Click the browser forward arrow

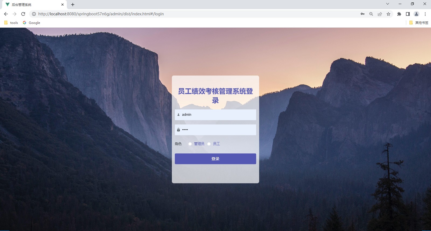[15, 14]
